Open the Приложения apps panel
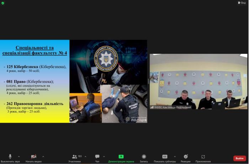The width and height of the screenshot is (249, 164). tap(203, 157)
